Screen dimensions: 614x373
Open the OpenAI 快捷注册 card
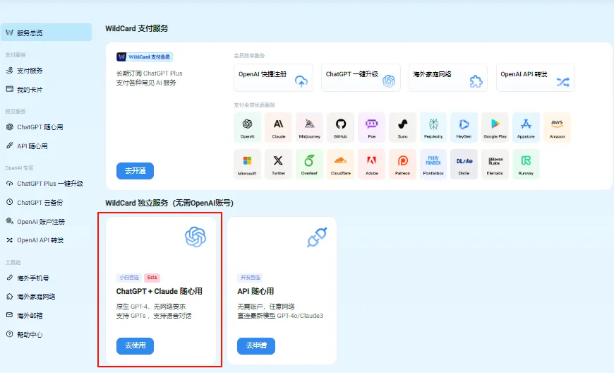(x=273, y=78)
